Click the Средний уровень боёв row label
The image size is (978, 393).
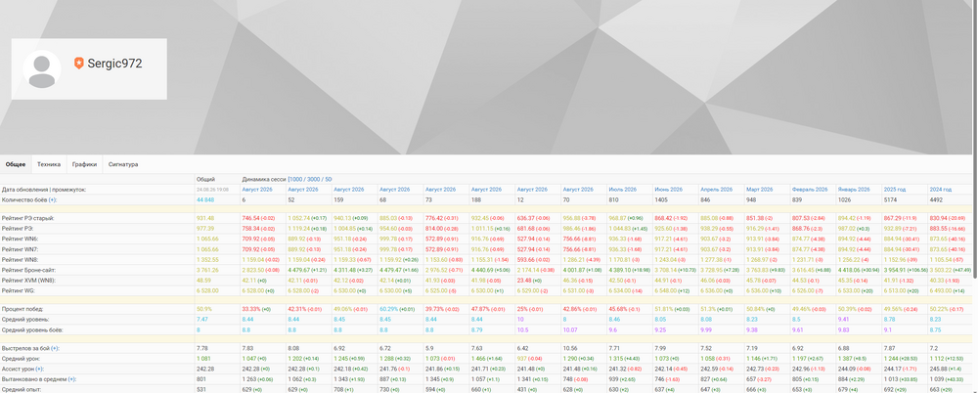[x=33, y=329]
